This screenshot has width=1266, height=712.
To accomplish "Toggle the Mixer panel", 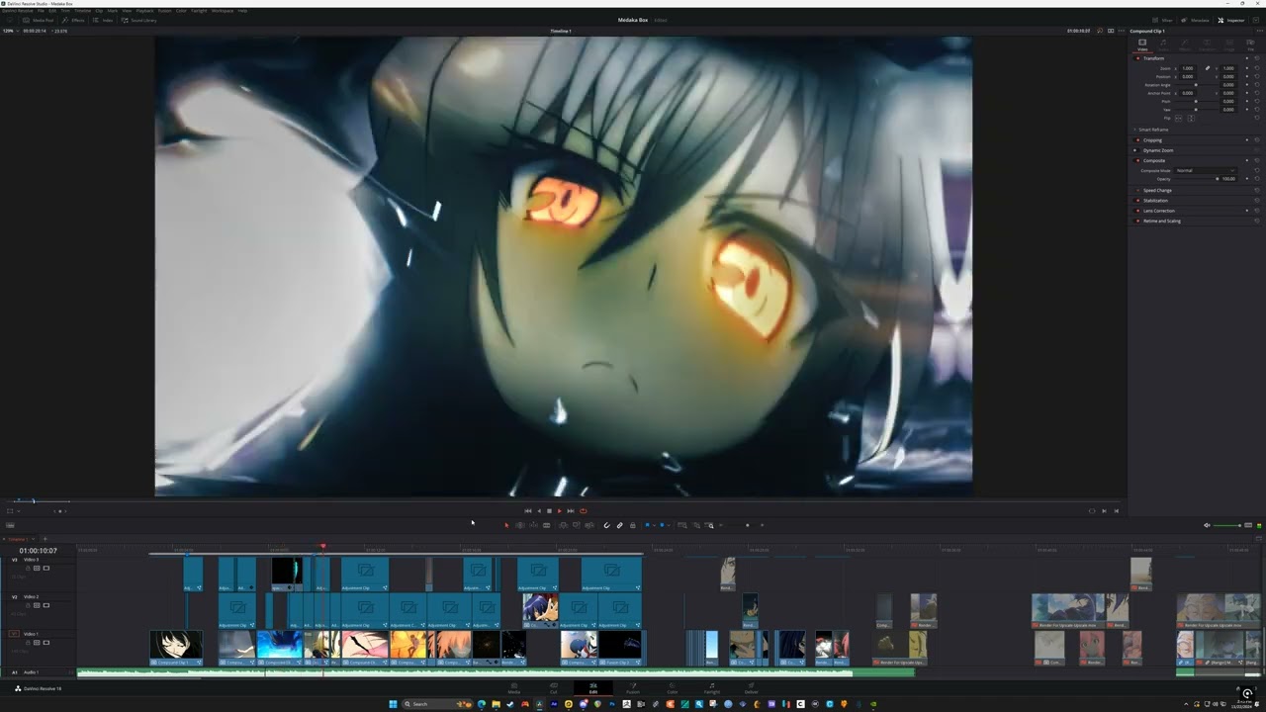I will point(1163,20).
